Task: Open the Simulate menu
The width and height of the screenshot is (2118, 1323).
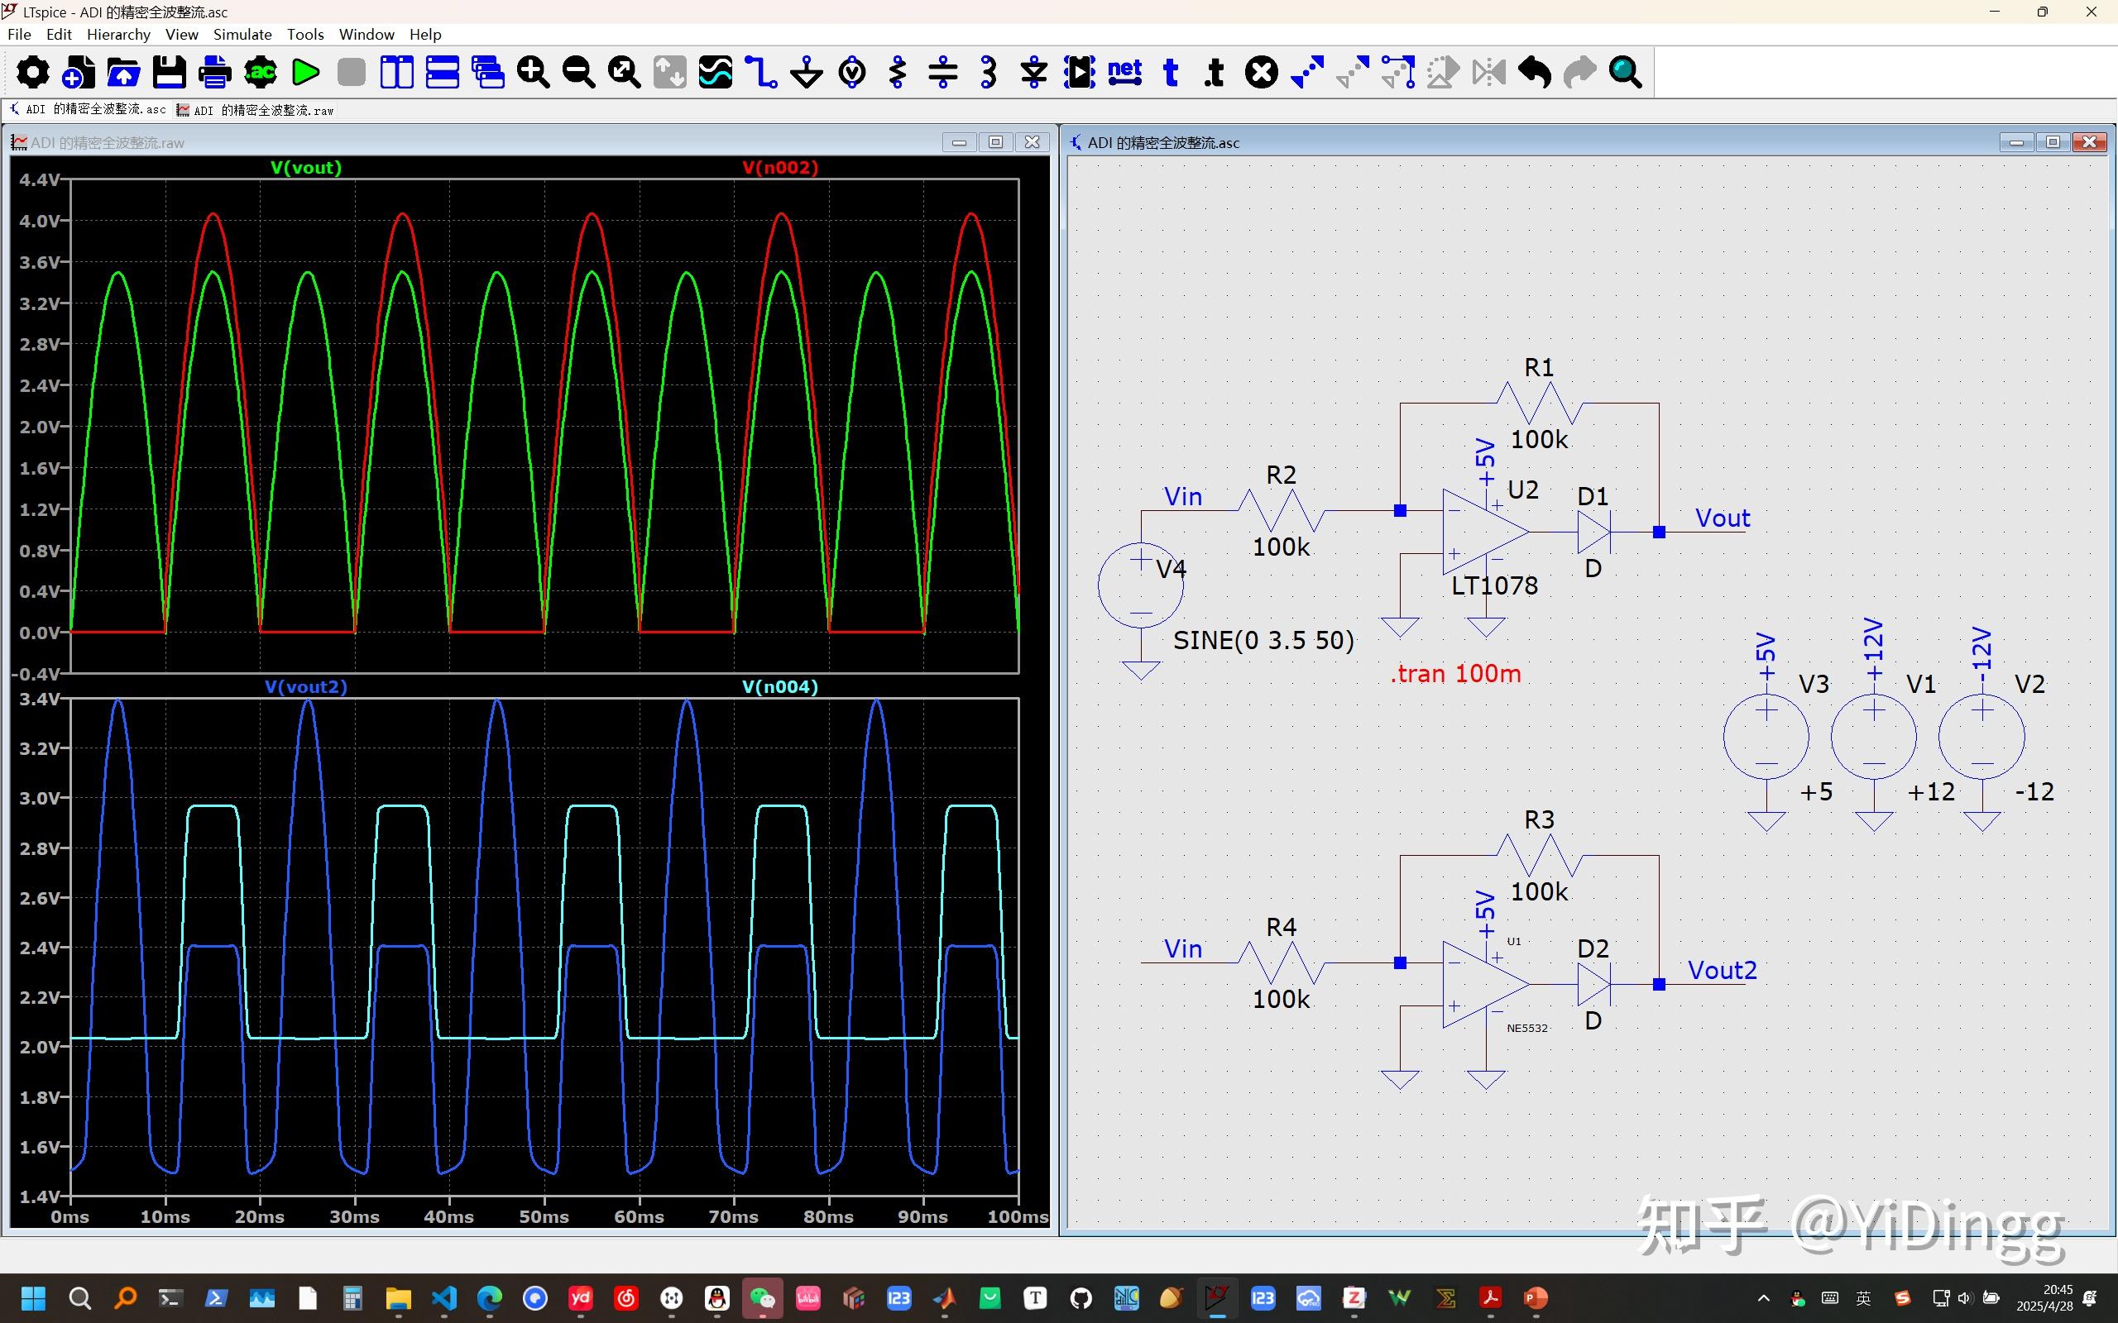Action: 242,34
